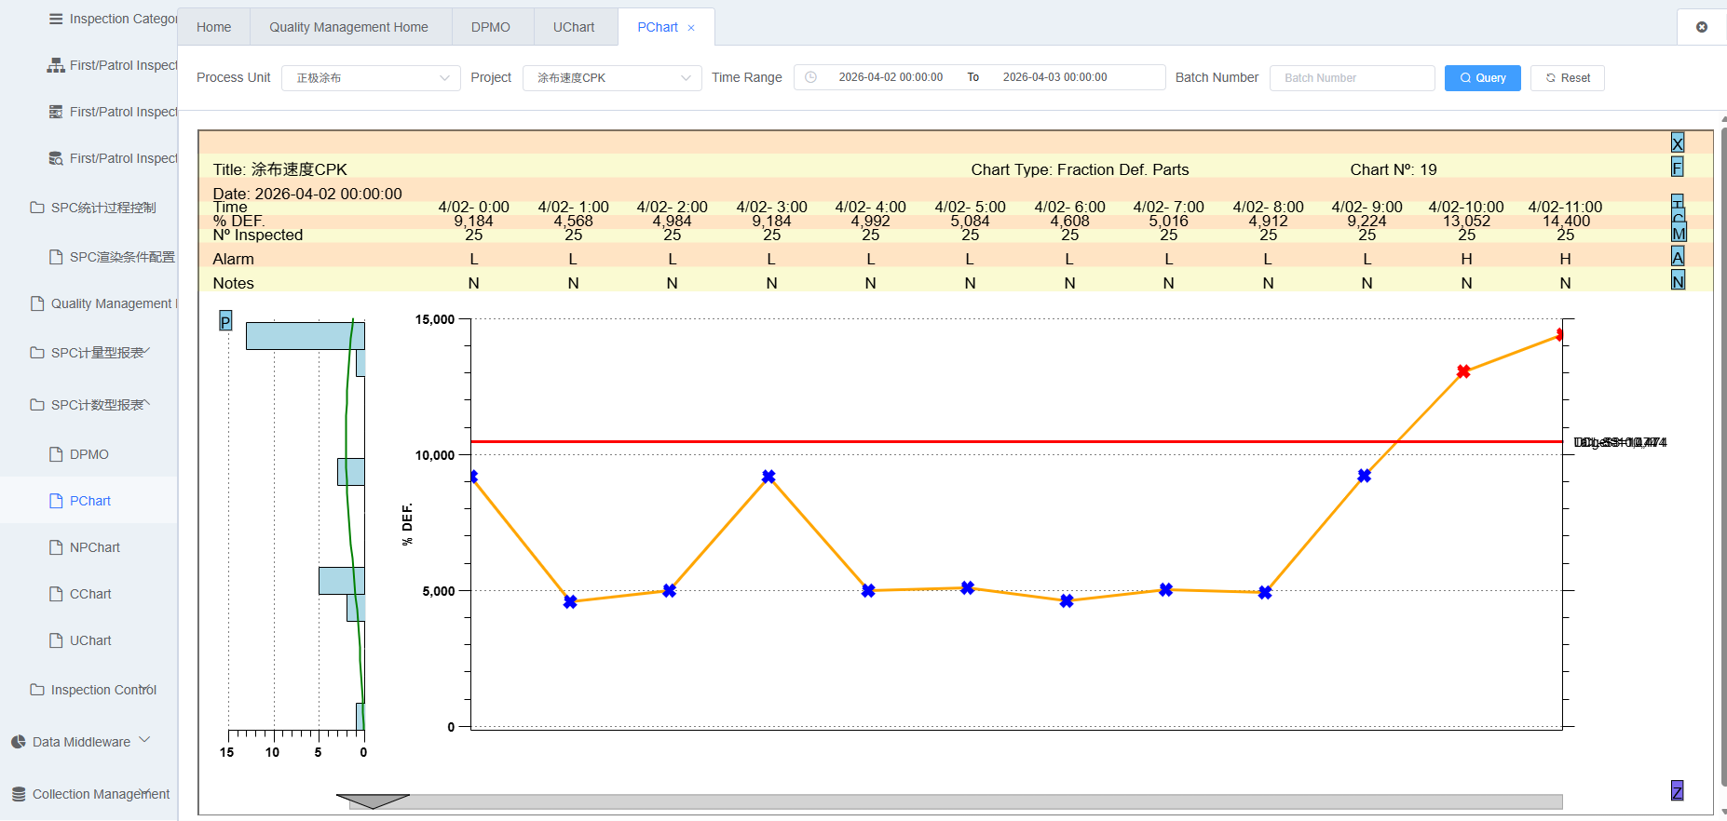The width and height of the screenshot is (1727, 821).
Task: Click the document icon beside SPC渲染条件配置
Action: pos(56,257)
